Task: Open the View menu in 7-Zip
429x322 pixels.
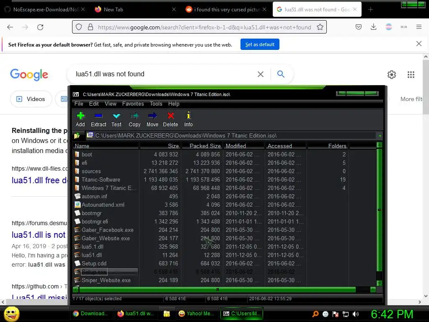Action: (111, 104)
